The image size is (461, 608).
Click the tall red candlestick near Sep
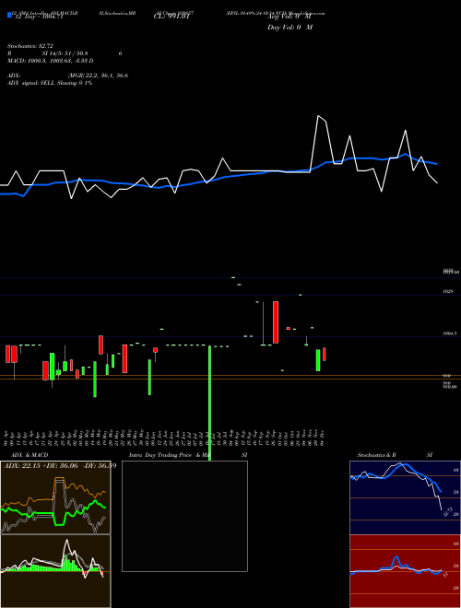(276, 322)
